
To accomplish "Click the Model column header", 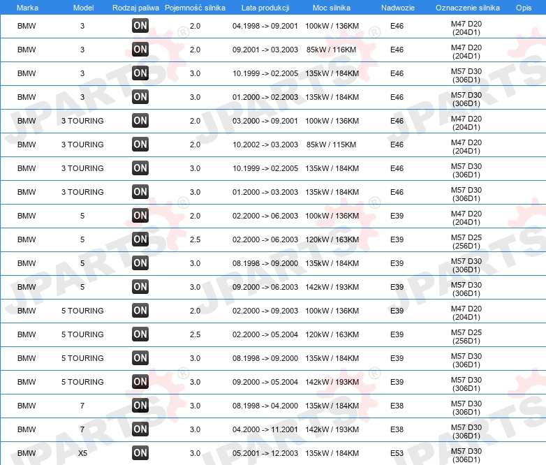I will [83, 8].
